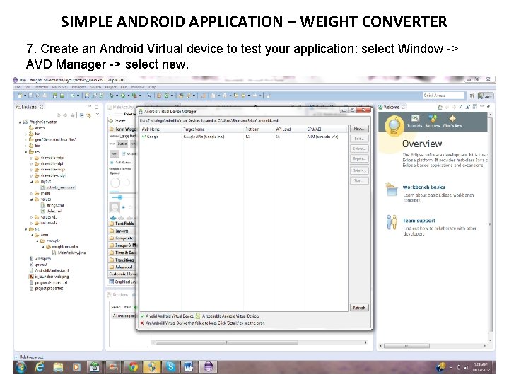Switch to the Welcome tab
The image size is (509, 382).
[x=392, y=107]
